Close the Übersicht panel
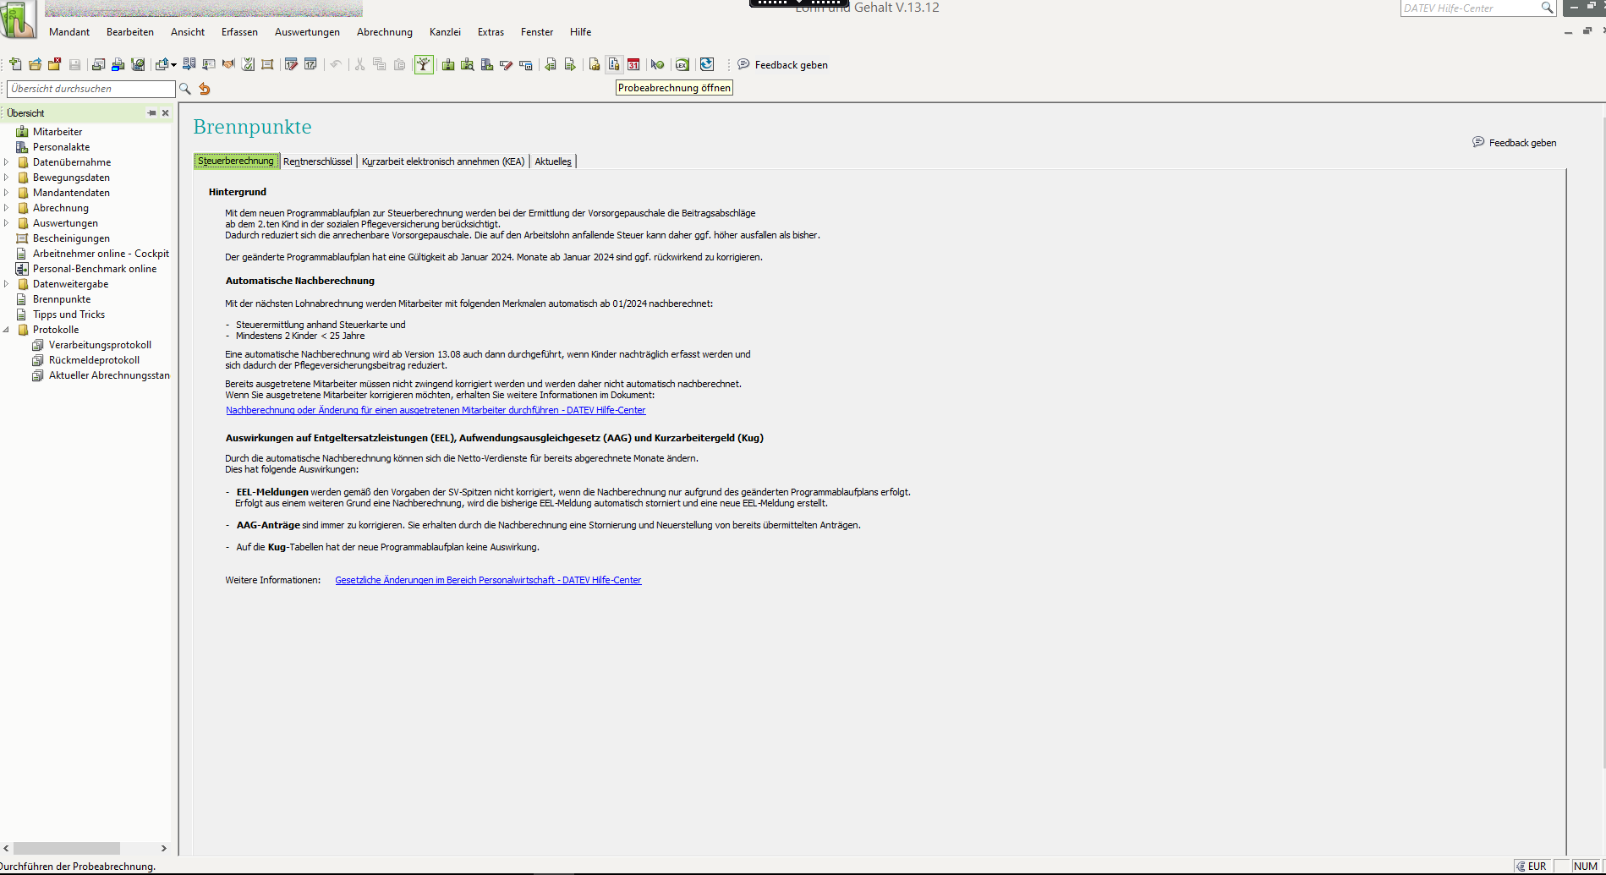 pos(166,112)
